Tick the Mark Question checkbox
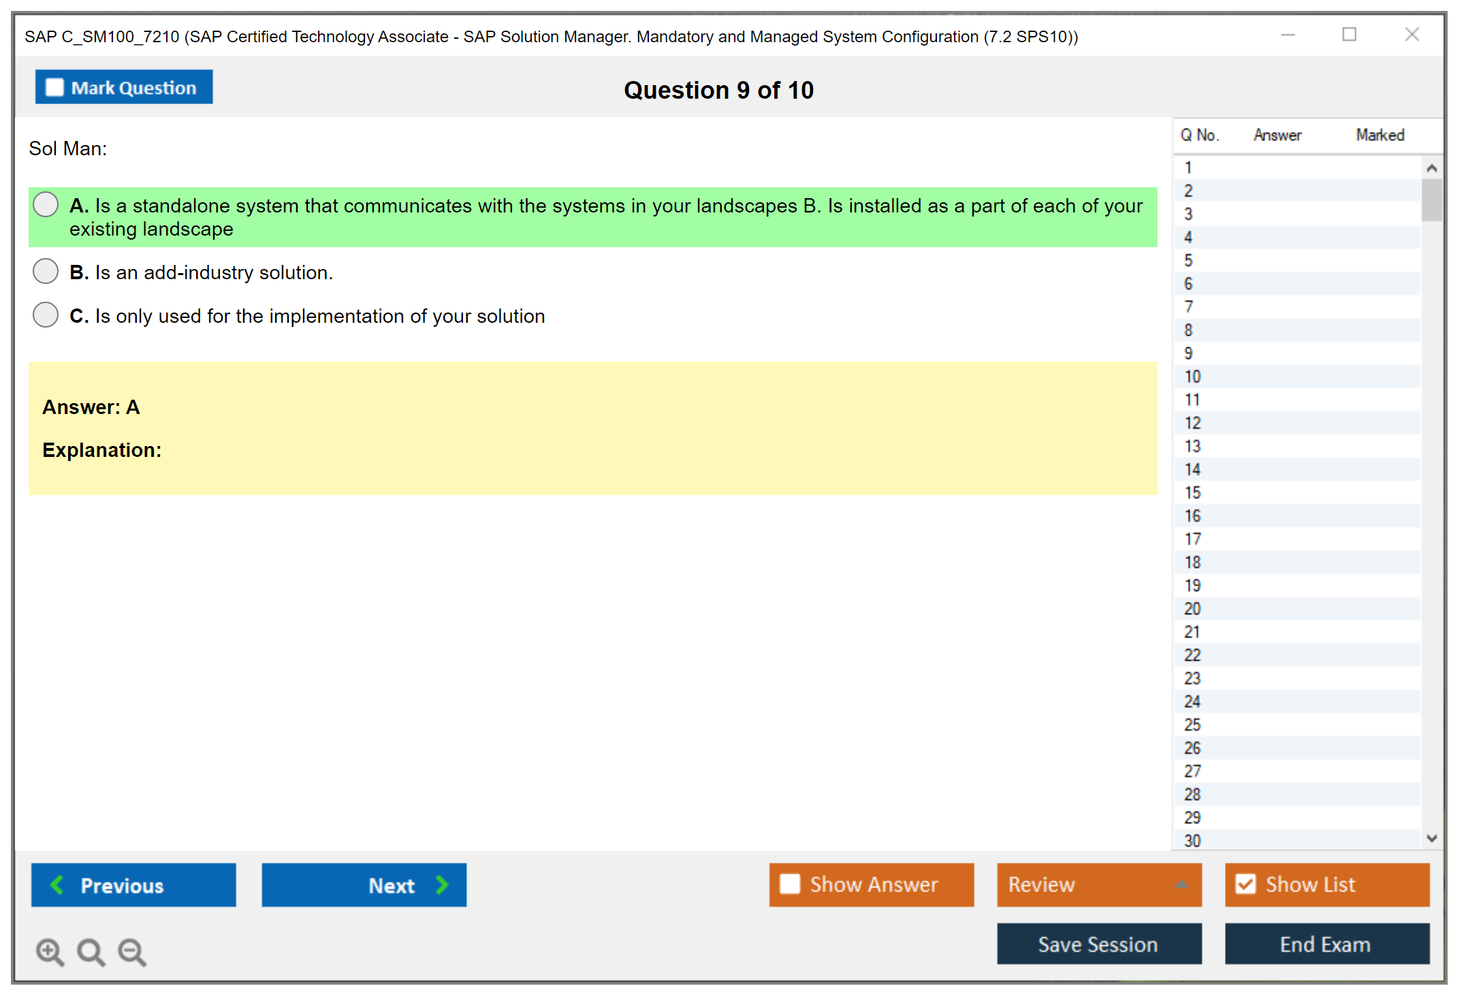The height and width of the screenshot is (1001, 1464). click(54, 88)
